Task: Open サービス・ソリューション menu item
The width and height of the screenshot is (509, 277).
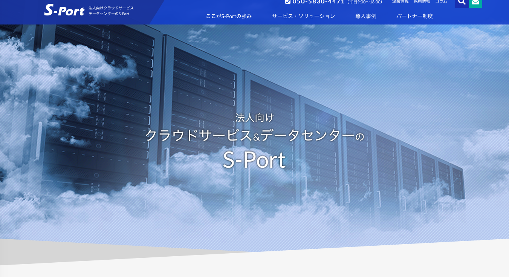Action: coord(303,16)
